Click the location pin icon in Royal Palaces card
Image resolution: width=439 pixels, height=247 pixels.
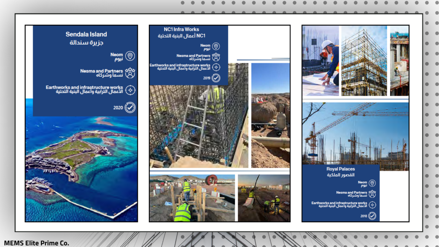pyautogui.click(x=372, y=184)
